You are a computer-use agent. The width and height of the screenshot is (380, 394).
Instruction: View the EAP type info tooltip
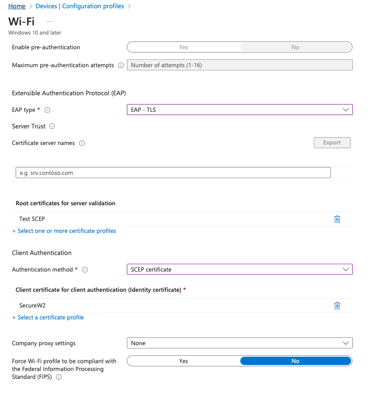click(47, 110)
